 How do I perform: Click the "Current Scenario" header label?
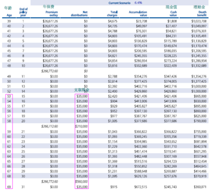tap(119, 3)
